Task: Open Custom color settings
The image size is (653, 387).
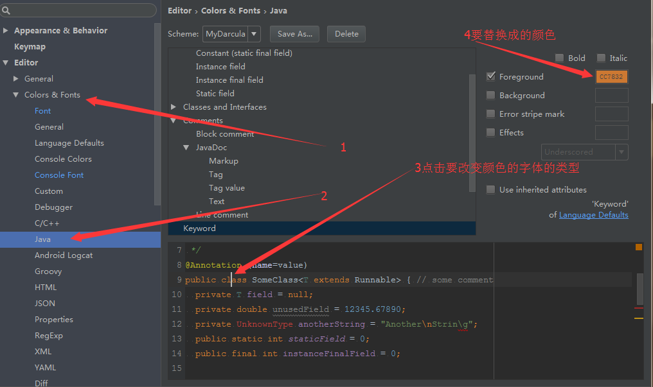Action: (x=48, y=191)
